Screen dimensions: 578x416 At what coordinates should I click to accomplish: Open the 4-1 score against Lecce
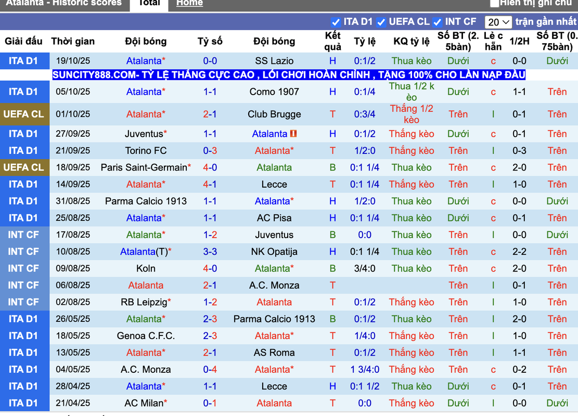coord(210,184)
